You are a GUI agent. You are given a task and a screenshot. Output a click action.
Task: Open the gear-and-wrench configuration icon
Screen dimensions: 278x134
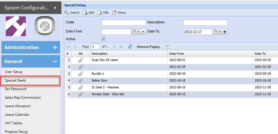45,27
